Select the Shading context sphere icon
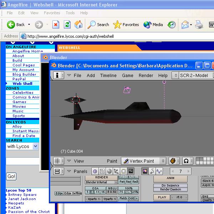 tap(109, 171)
